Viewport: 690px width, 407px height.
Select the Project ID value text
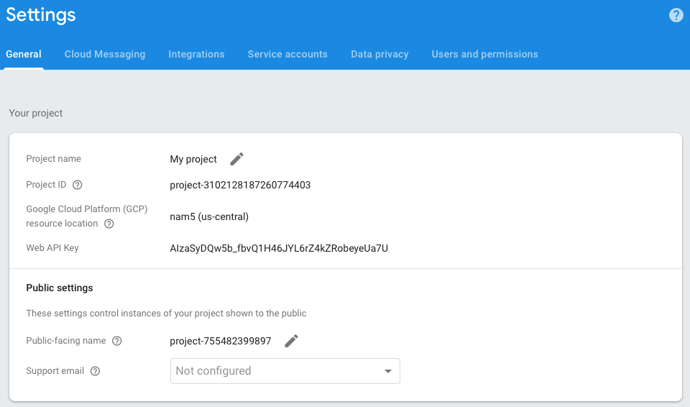tap(240, 185)
